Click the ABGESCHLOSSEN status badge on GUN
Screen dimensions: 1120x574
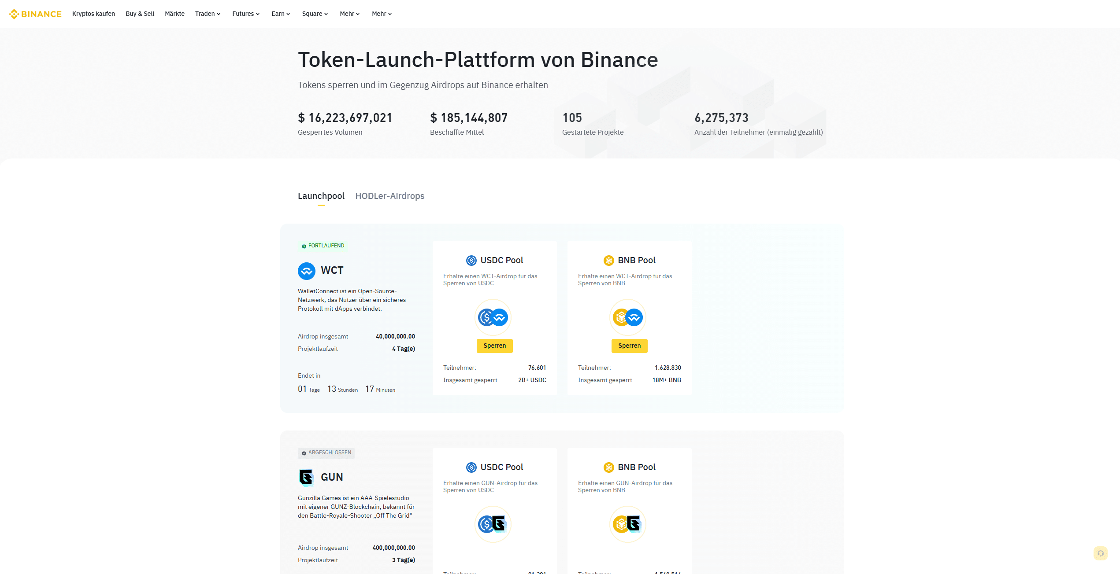(326, 453)
